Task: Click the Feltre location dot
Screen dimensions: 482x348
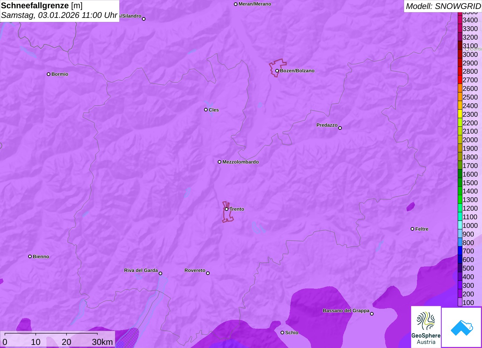Action: [x=412, y=229]
